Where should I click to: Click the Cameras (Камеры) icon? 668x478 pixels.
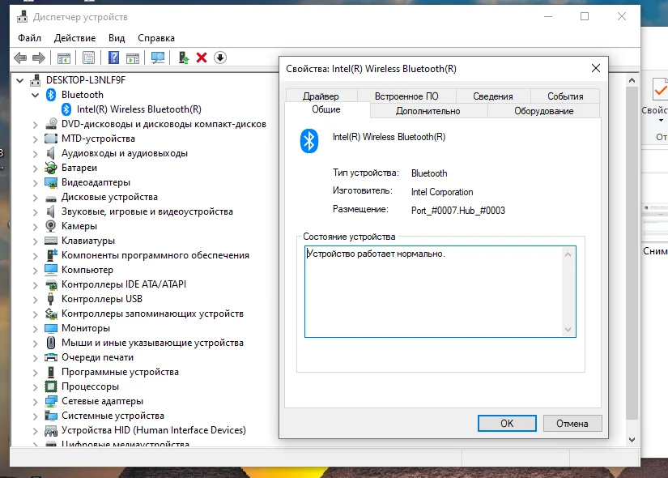[x=51, y=226]
